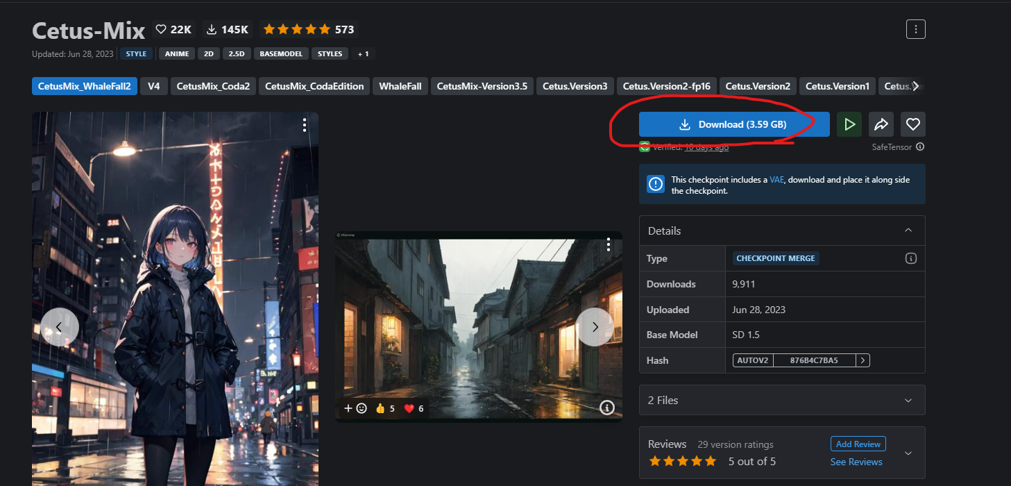
Task: Click the CHECKPOINT MERGE badge
Action: (x=776, y=258)
